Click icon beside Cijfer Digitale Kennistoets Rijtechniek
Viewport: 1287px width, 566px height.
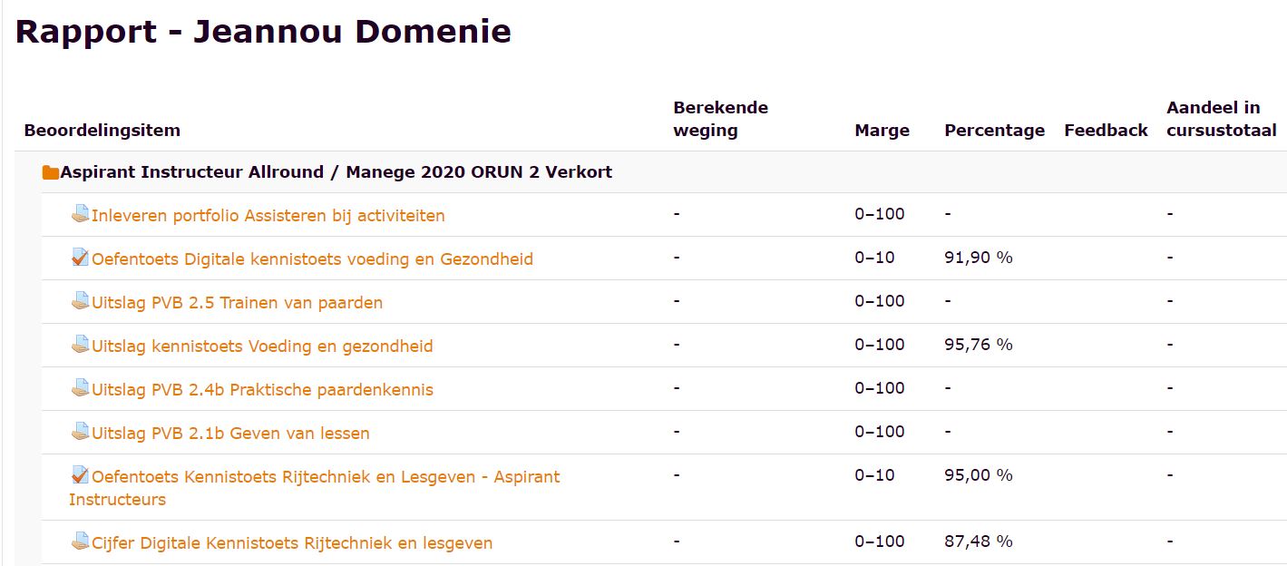pyautogui.click(x=81, y=542)
